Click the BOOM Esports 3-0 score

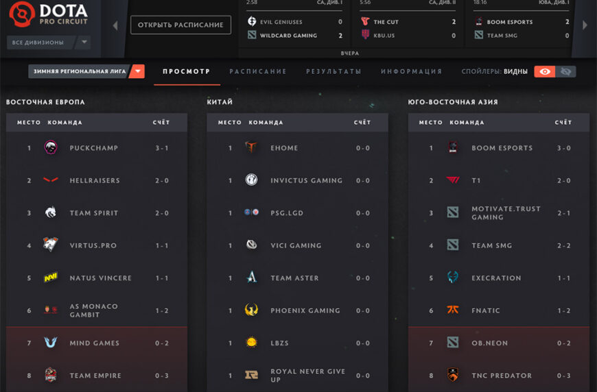click(564, 148)
